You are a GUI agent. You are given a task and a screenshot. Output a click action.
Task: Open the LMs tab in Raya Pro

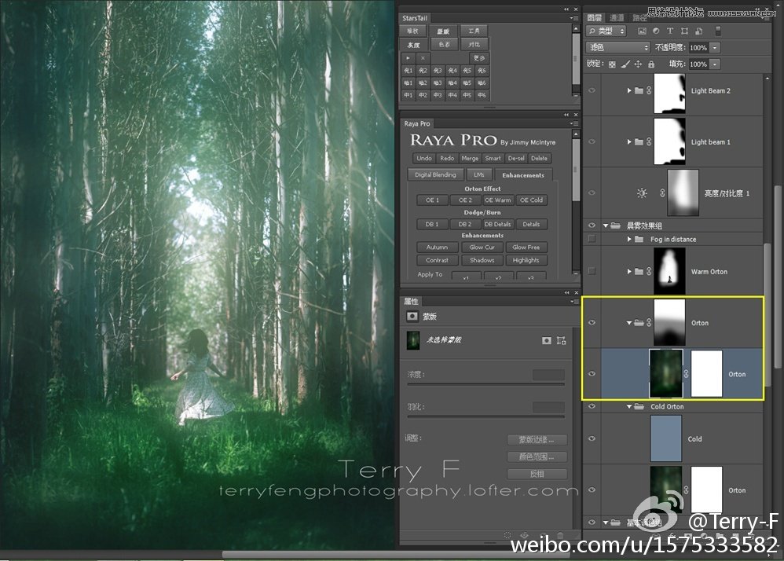(478, 174)
